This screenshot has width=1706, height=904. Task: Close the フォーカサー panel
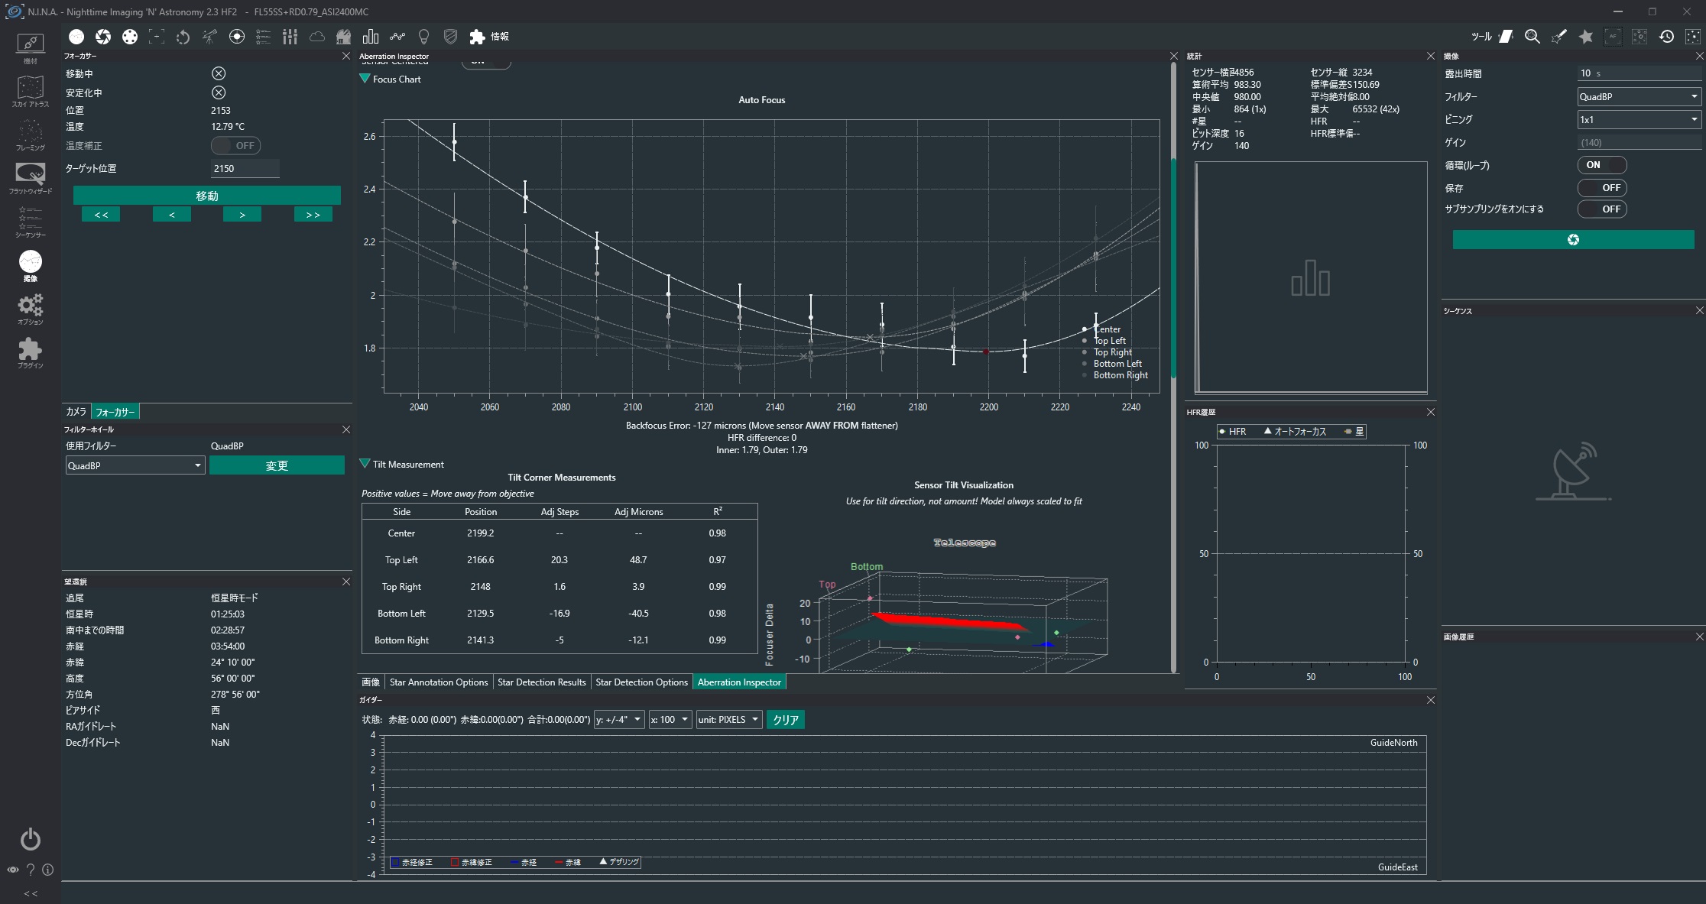pos(346,56)
